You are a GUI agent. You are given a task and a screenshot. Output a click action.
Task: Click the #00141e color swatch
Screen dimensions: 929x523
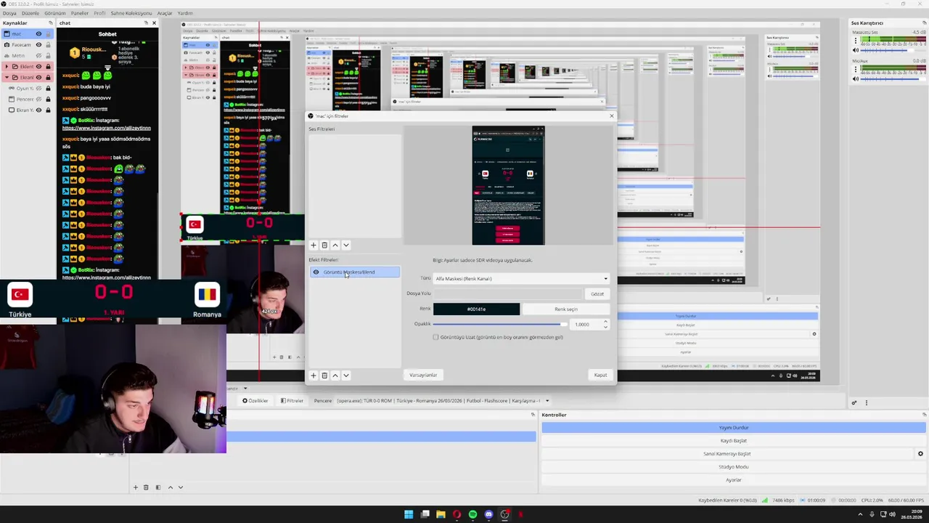pos(476,309)
